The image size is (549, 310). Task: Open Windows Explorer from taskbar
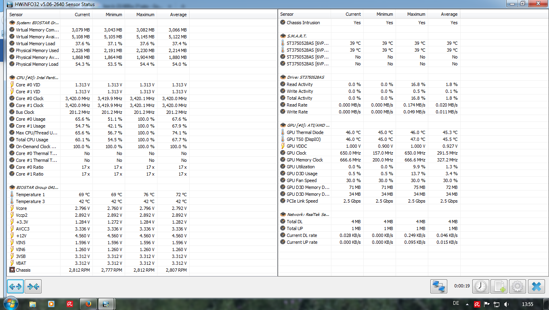coord(33,304)
